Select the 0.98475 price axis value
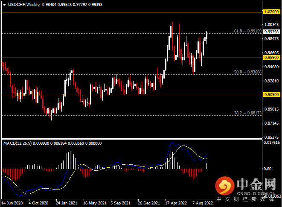The width and height of the screenshot is (282, 207). (272, 39)
